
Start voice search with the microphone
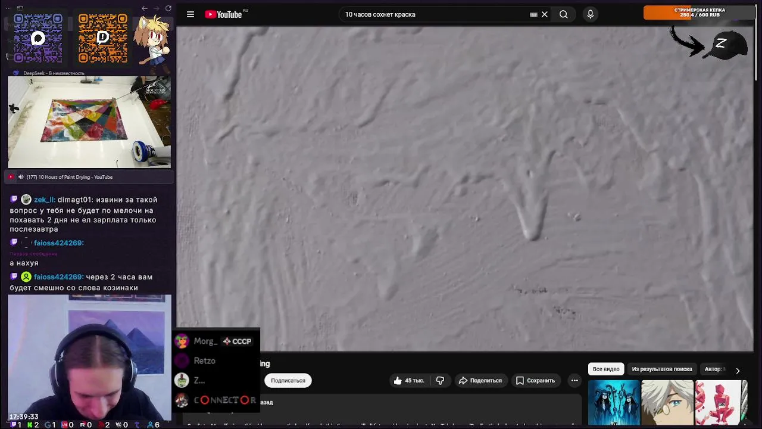click(x=590, y=14)
